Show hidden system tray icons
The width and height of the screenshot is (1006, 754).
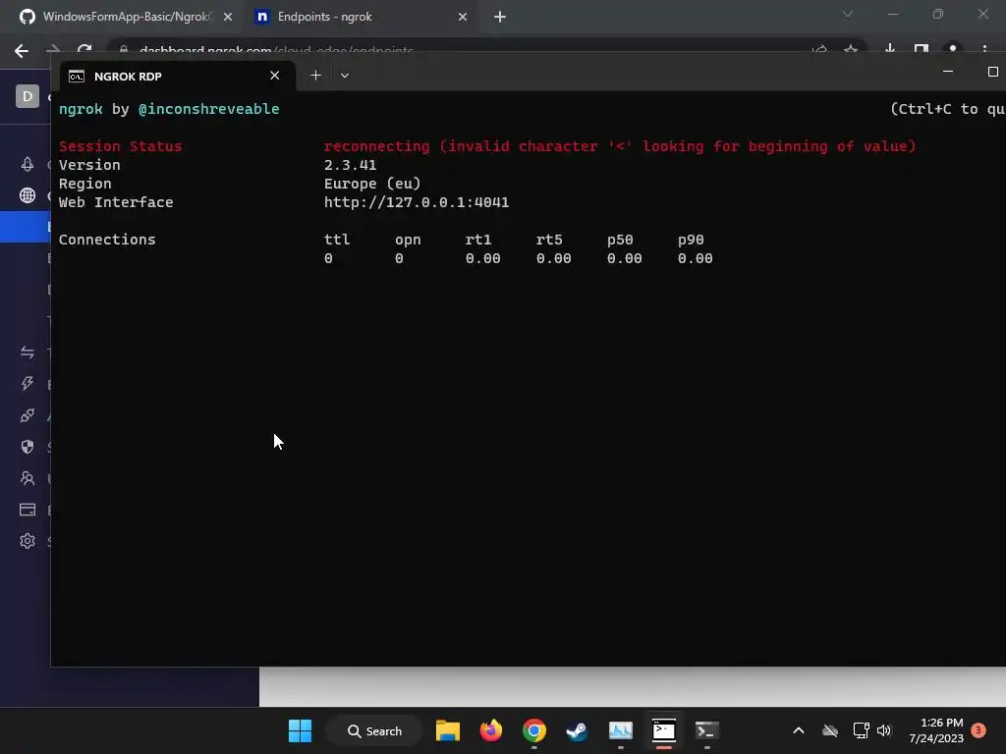(x=799, y=730)
